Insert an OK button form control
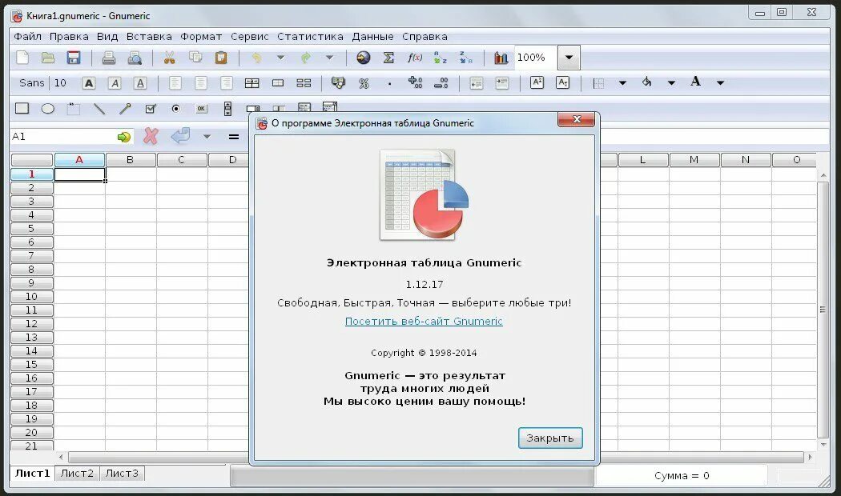 click(x=202, y=109)
